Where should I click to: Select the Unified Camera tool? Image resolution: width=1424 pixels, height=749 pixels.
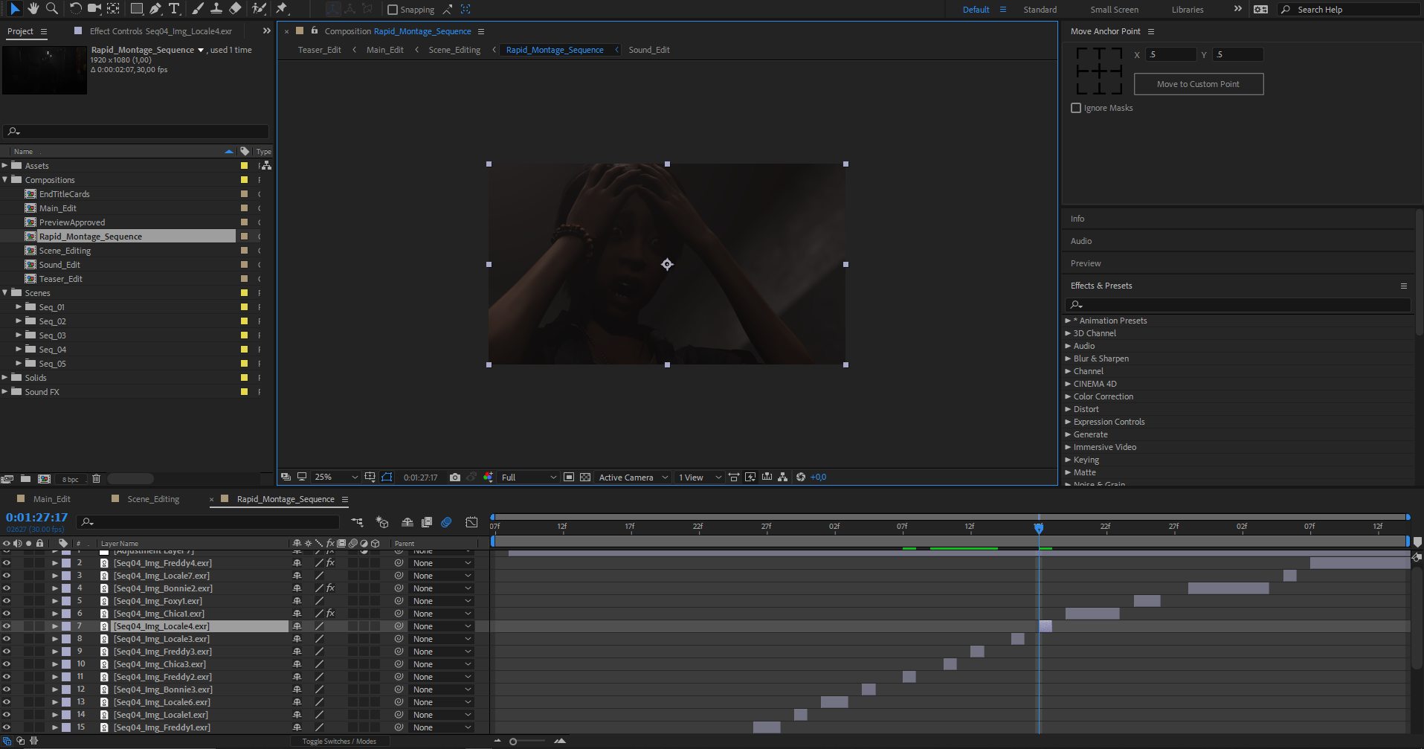click(x=94, y=9)
